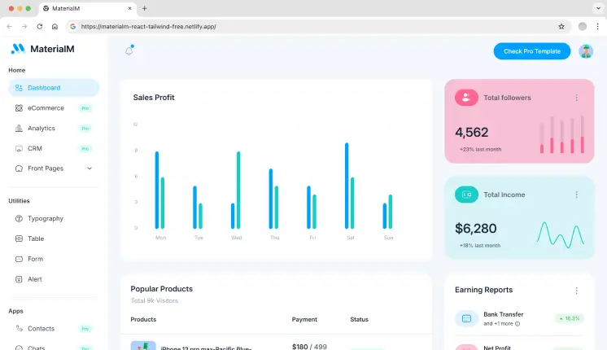Click the MaterialM logo

coord(41,49)
